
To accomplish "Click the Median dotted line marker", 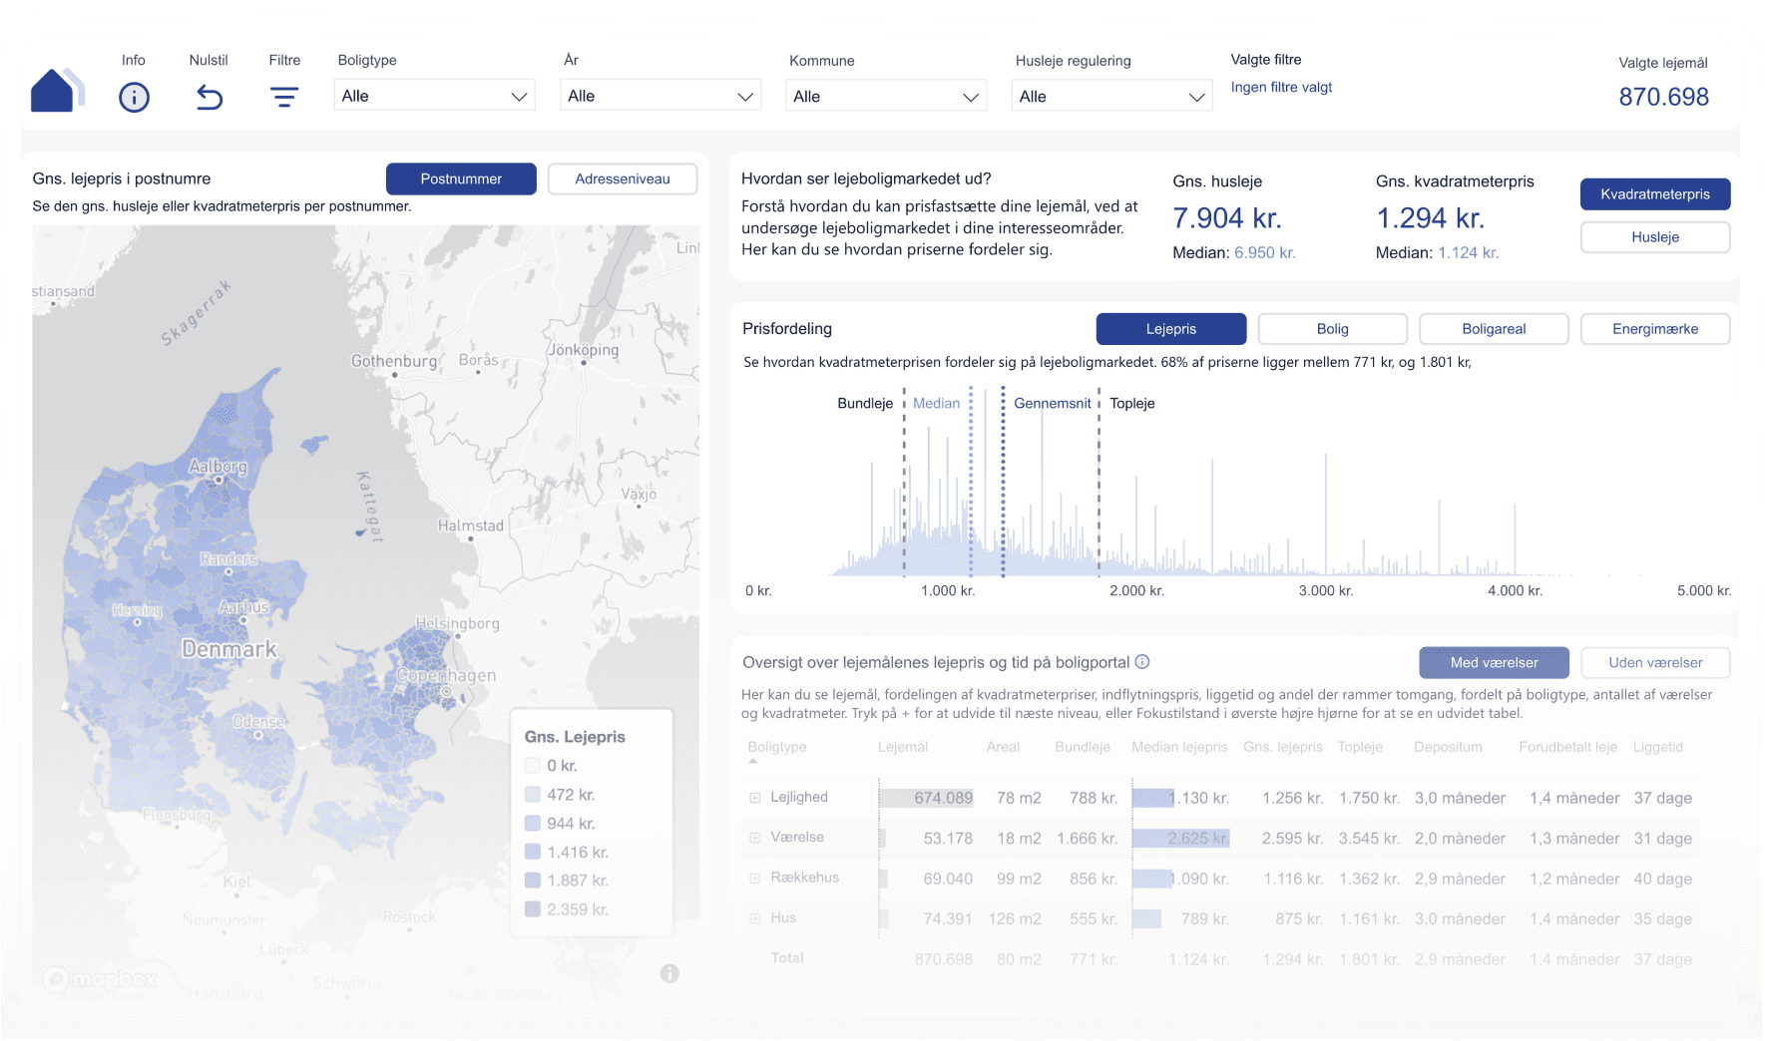I will point(971,484).
